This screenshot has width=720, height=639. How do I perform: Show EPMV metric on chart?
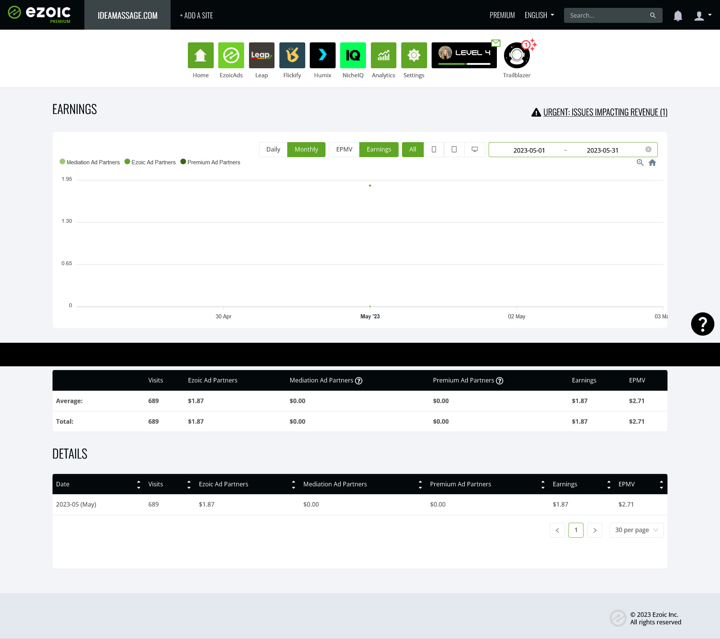click(344, 149)
